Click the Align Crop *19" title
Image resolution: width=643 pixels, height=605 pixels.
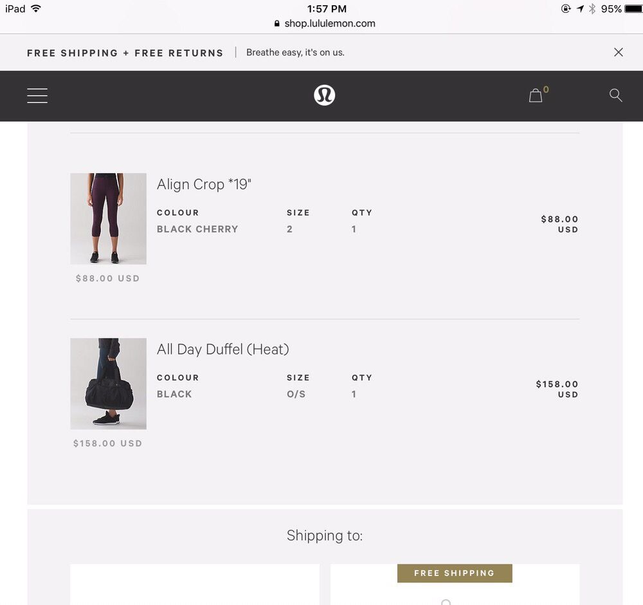pyautogui.click(x=204, y=184)
